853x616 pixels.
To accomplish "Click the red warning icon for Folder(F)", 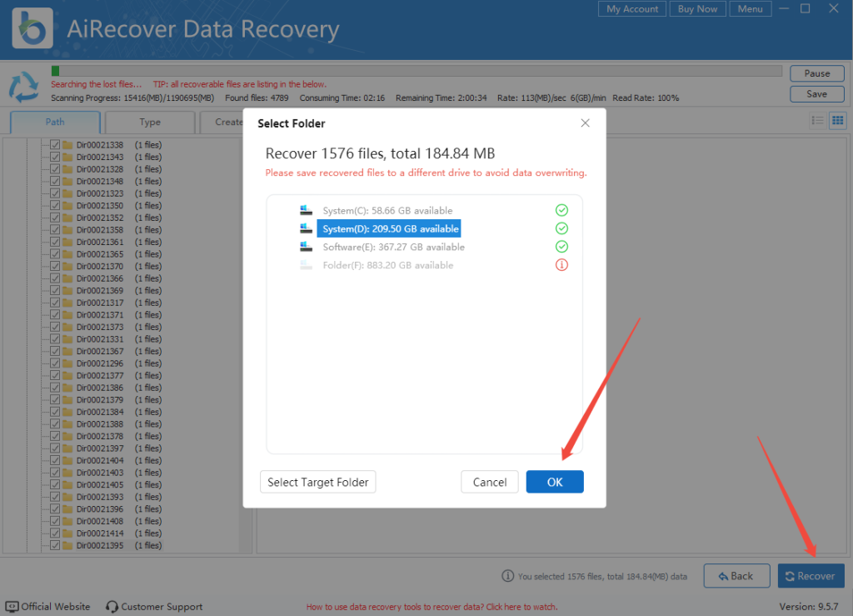I will (x=561, y=265).
